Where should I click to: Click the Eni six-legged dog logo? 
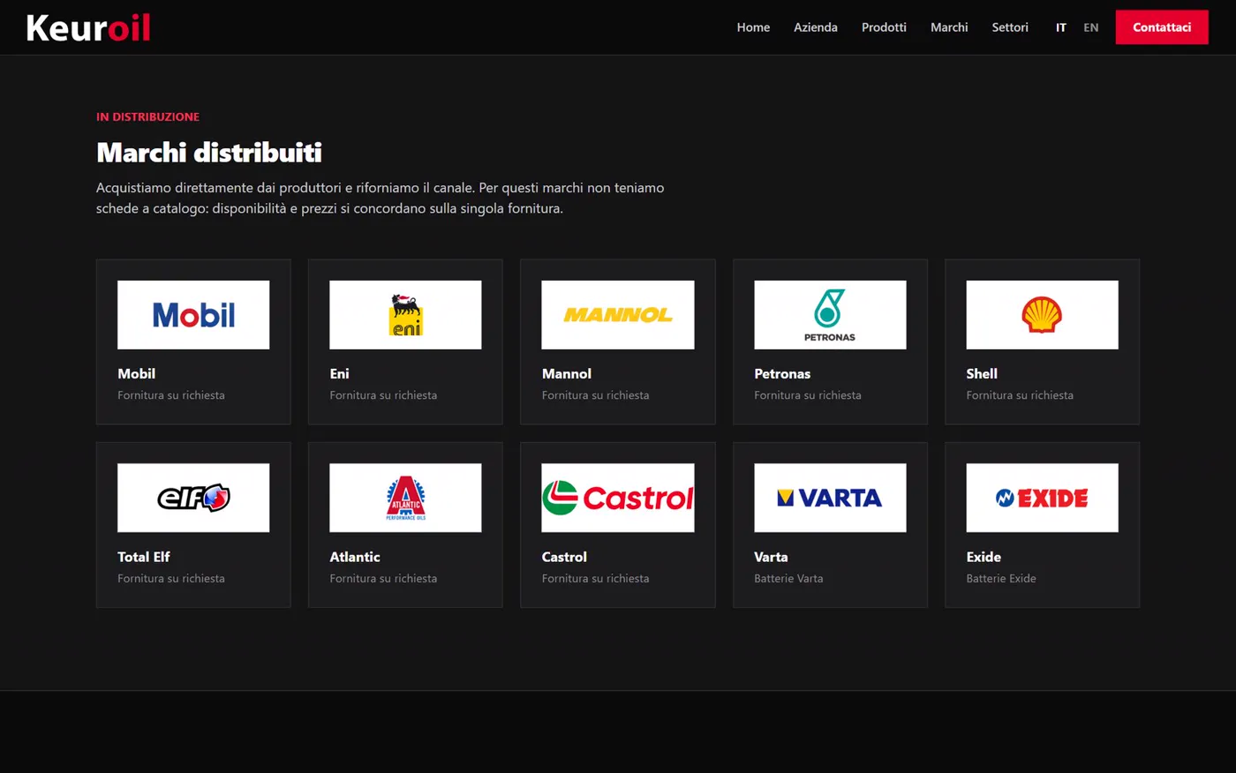pyautogui.click(x=405, y=315)
